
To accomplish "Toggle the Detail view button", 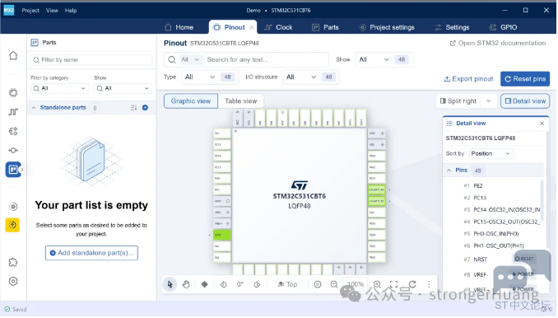I will coord(526,101).
